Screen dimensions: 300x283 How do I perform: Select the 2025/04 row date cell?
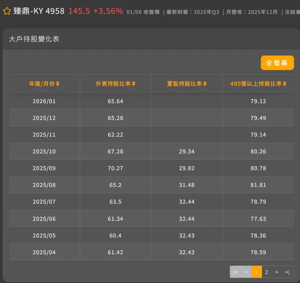[44, 252]
